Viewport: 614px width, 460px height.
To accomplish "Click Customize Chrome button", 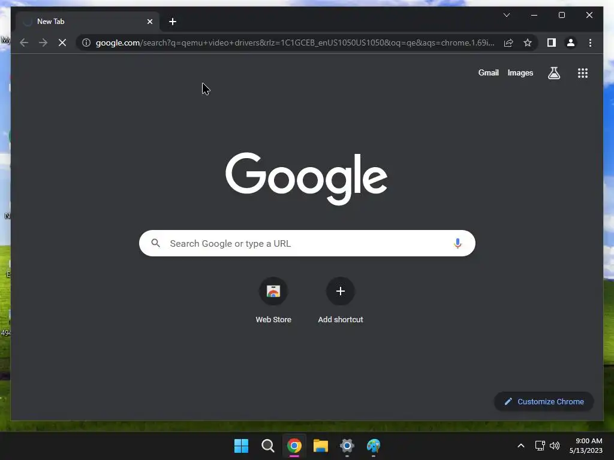I will (x=544, y=401).
